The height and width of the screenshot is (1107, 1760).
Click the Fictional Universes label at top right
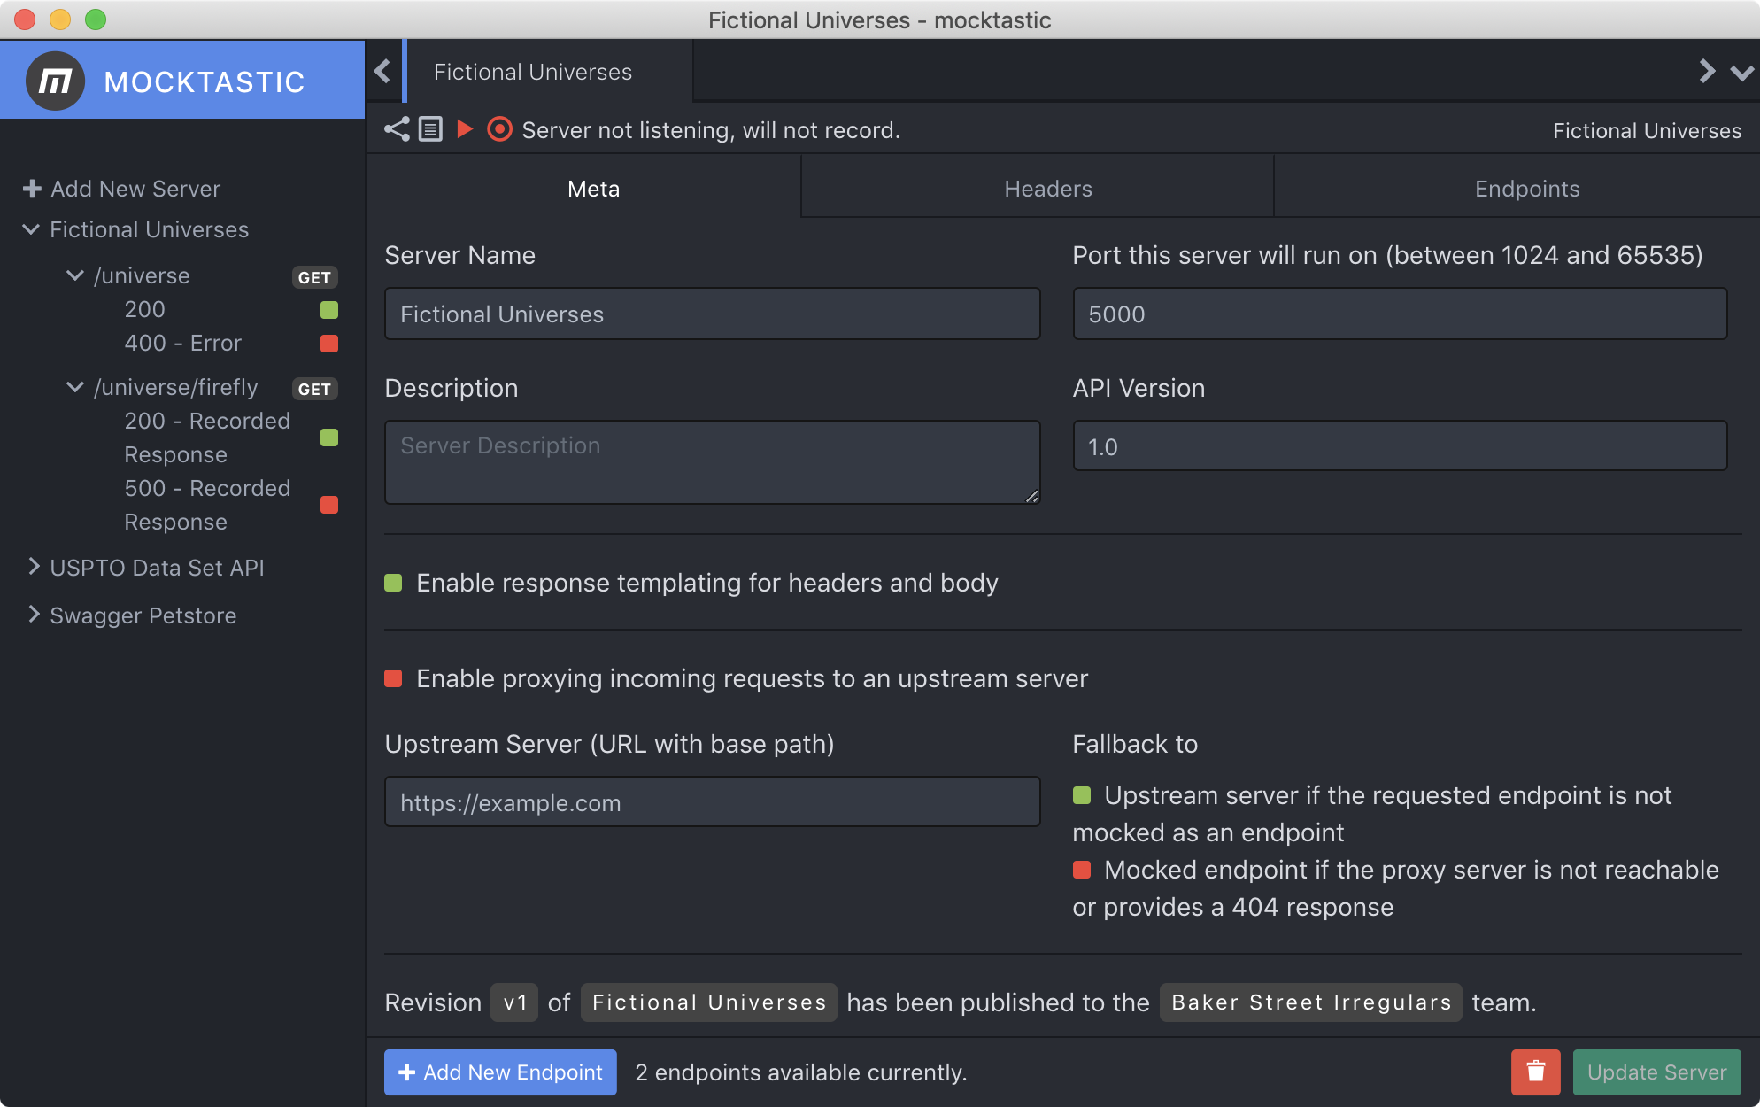click(x=1647, y=130)
